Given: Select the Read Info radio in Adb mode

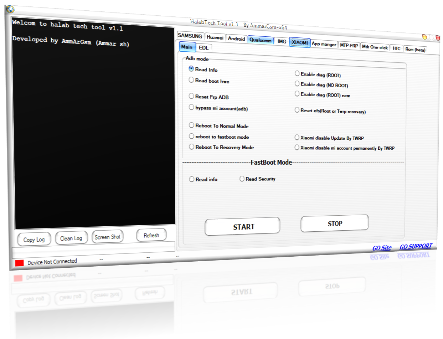Looking at the screenshot, I should click(x=203, y=69).
